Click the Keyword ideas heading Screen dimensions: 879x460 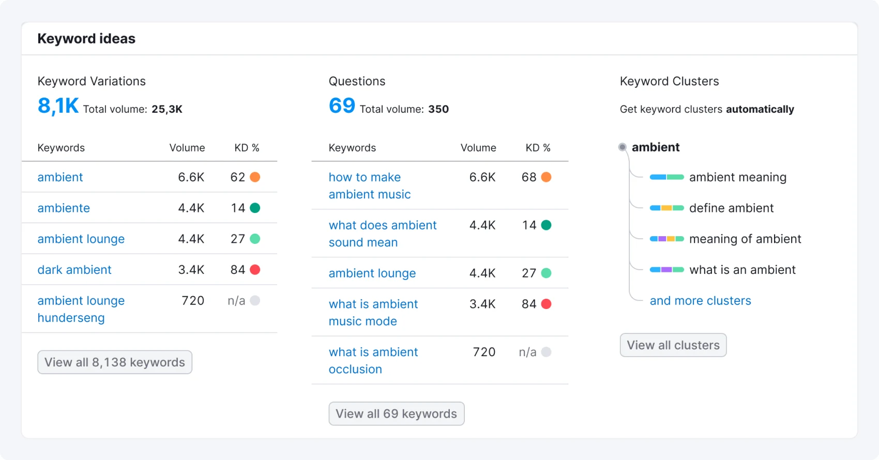[x=86, y=39]
